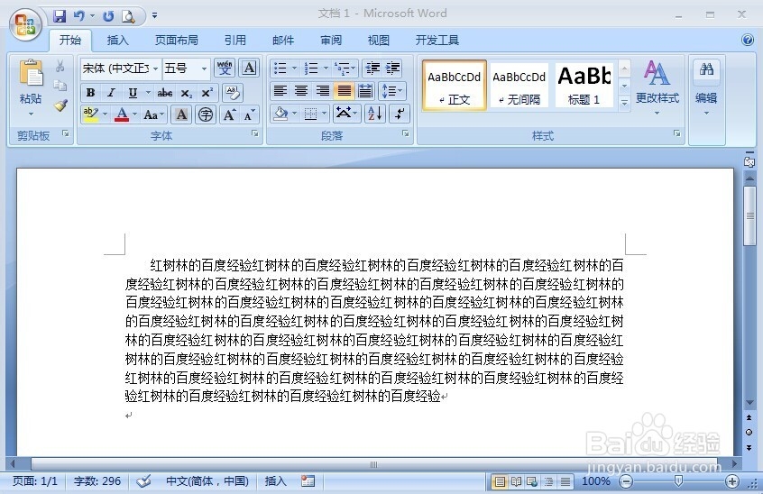Apply character border
This screenshot has height=494, width=763.
249,69
